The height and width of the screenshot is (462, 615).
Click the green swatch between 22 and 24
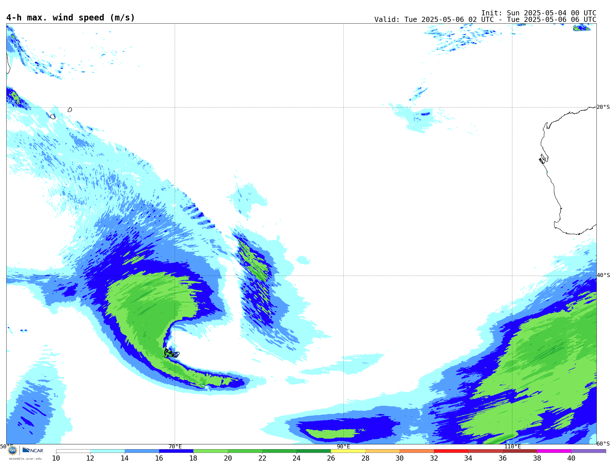coord(279,451)
